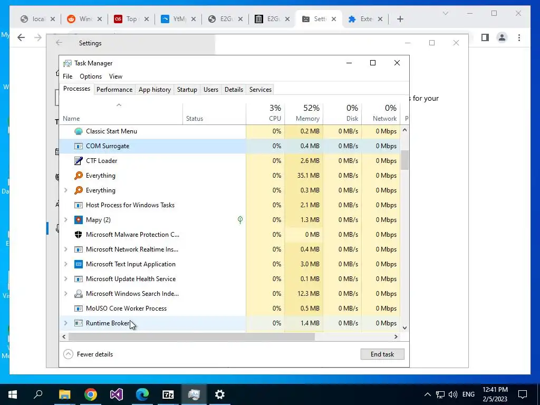Expand the Mapy (2) process group
Screen dimensions: 540x405
65,220
